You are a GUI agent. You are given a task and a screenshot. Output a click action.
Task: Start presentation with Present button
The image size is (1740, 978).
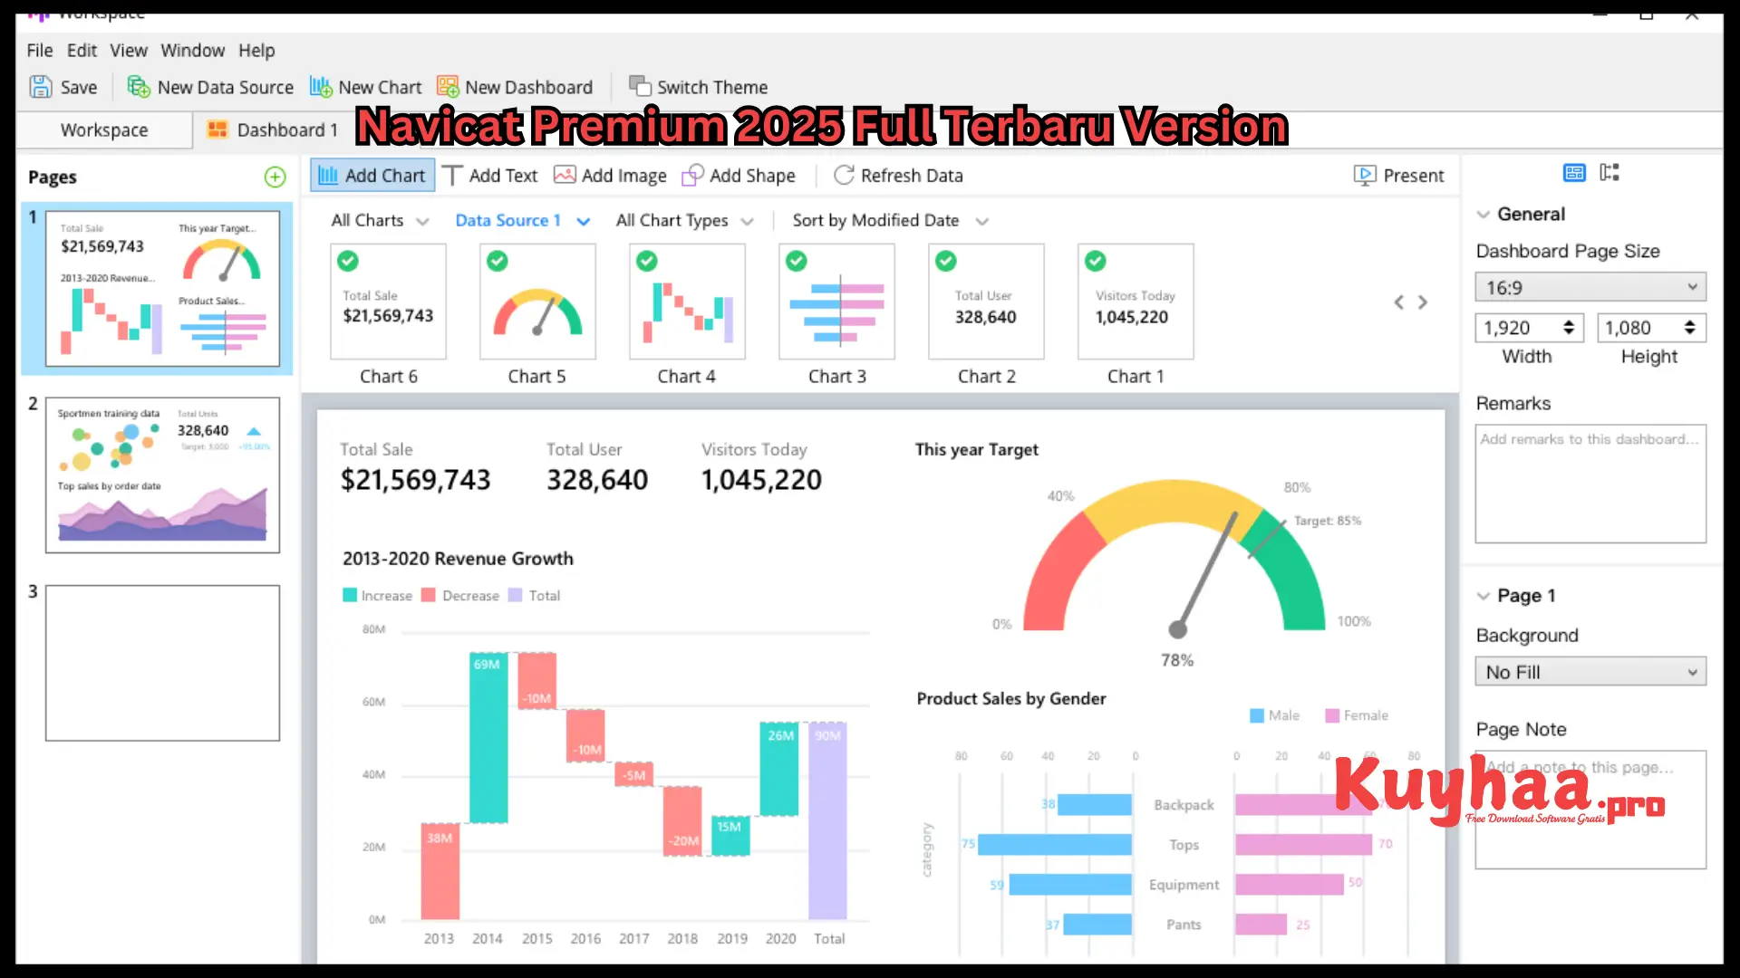tap(1398, 176)
